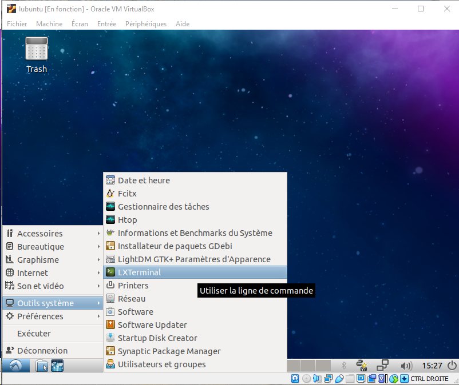Viewport: 459px width, 385px height.
Task: Open the file manager from the taskbar
Action: (x=42, y=366)
